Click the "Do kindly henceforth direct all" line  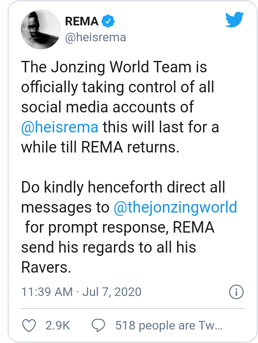123,187
